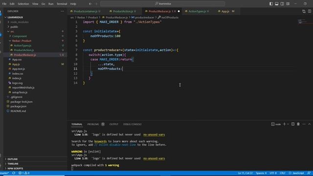Image resolution: width=313 pixels, height=176 pixels.
Task: Open new terminal with plus icon
Action: coord(284,124)
